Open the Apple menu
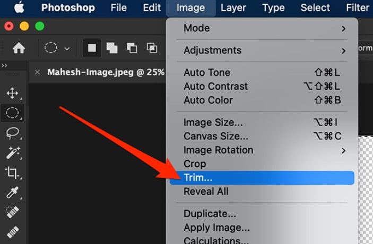This screenshot has height=244, width=373. click(19, 8)
